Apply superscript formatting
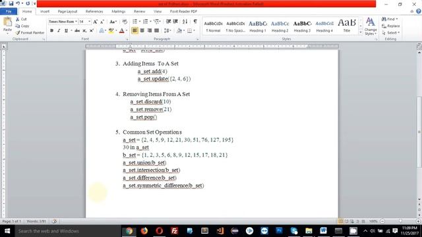422x237 pixels. click(x=92, y=31)
